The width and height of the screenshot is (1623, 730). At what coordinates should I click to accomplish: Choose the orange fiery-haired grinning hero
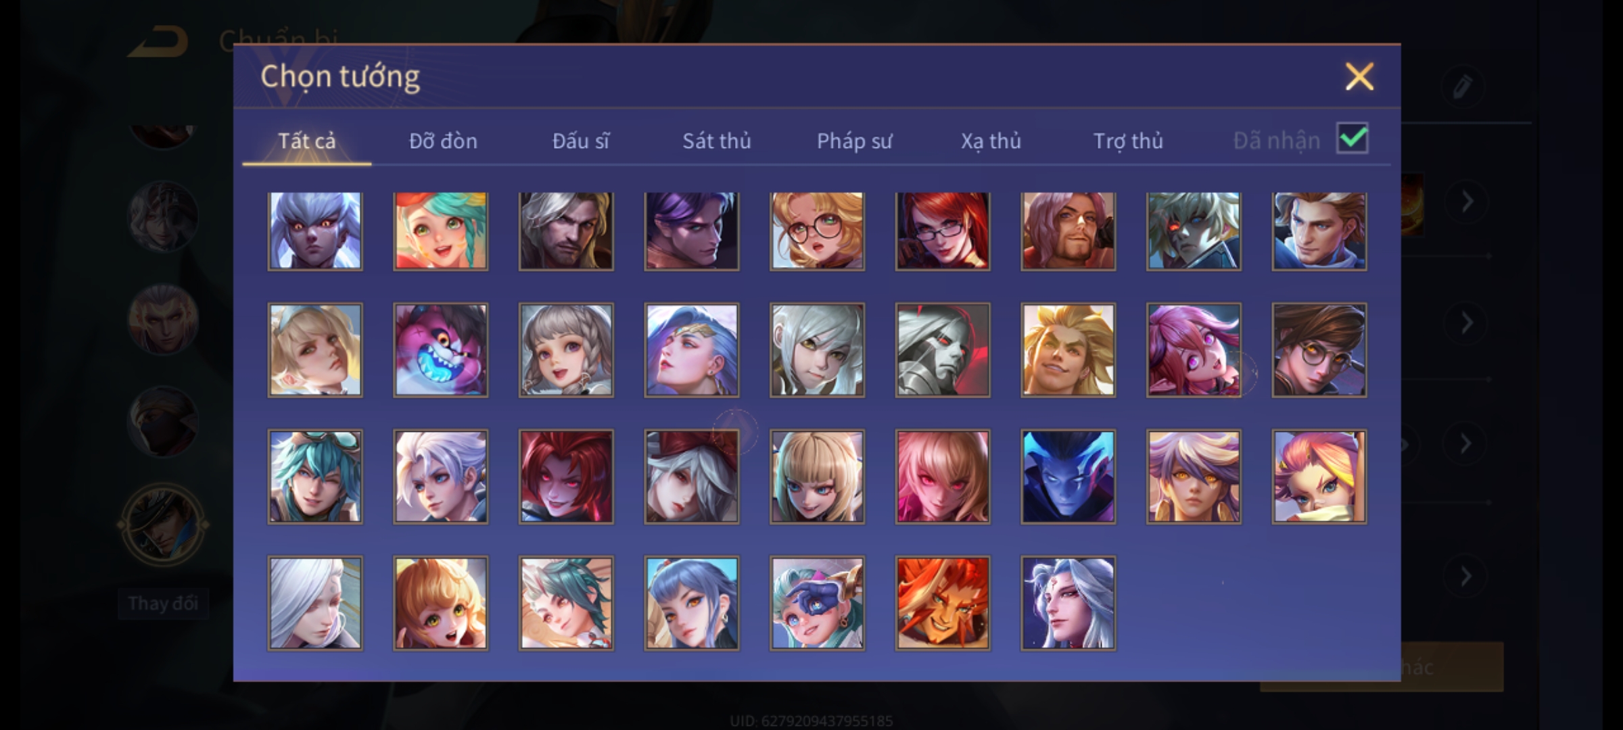(943, 603)
